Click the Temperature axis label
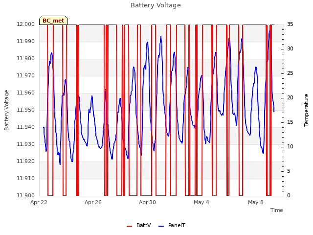The image size is (313, 235). click(x=306, y=110)
